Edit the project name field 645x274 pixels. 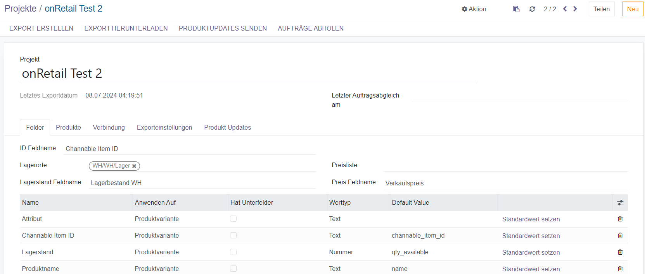[x=247, y=74]
